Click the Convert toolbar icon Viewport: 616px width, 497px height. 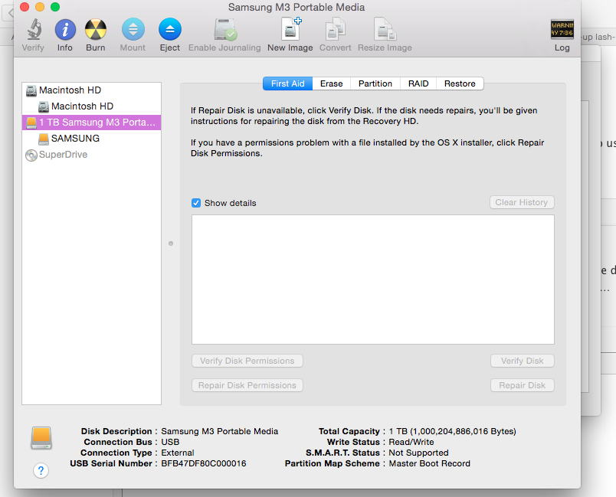point(335,29)
